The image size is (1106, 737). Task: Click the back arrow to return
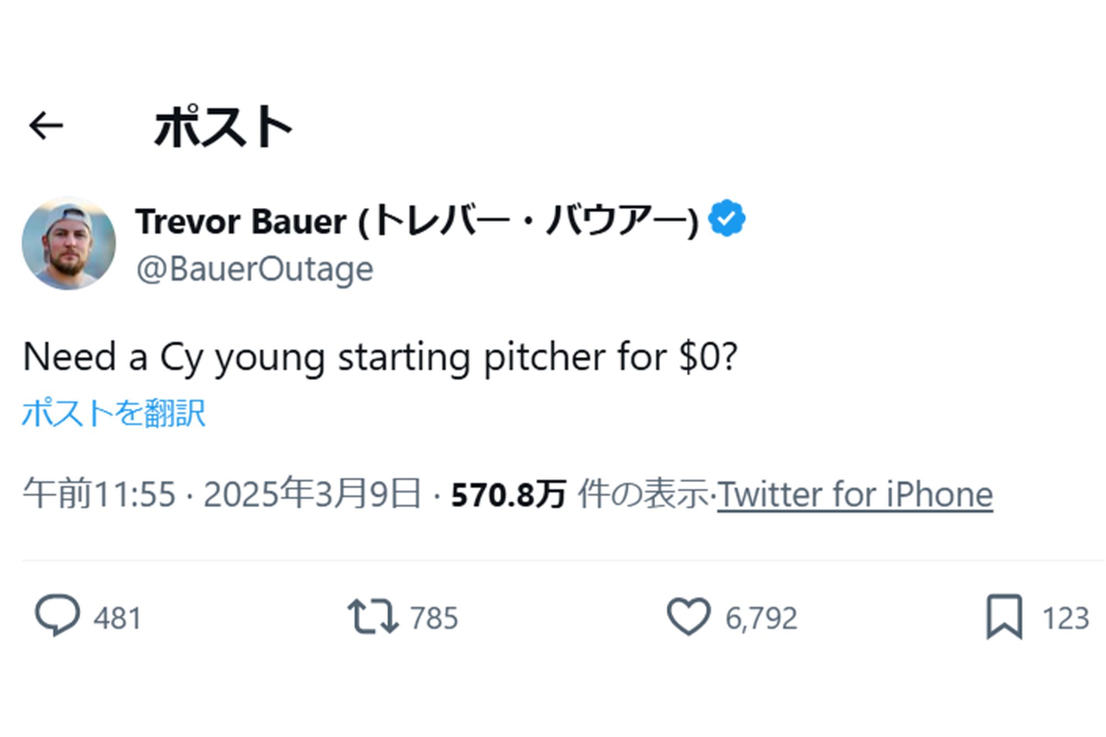(46, 126)
